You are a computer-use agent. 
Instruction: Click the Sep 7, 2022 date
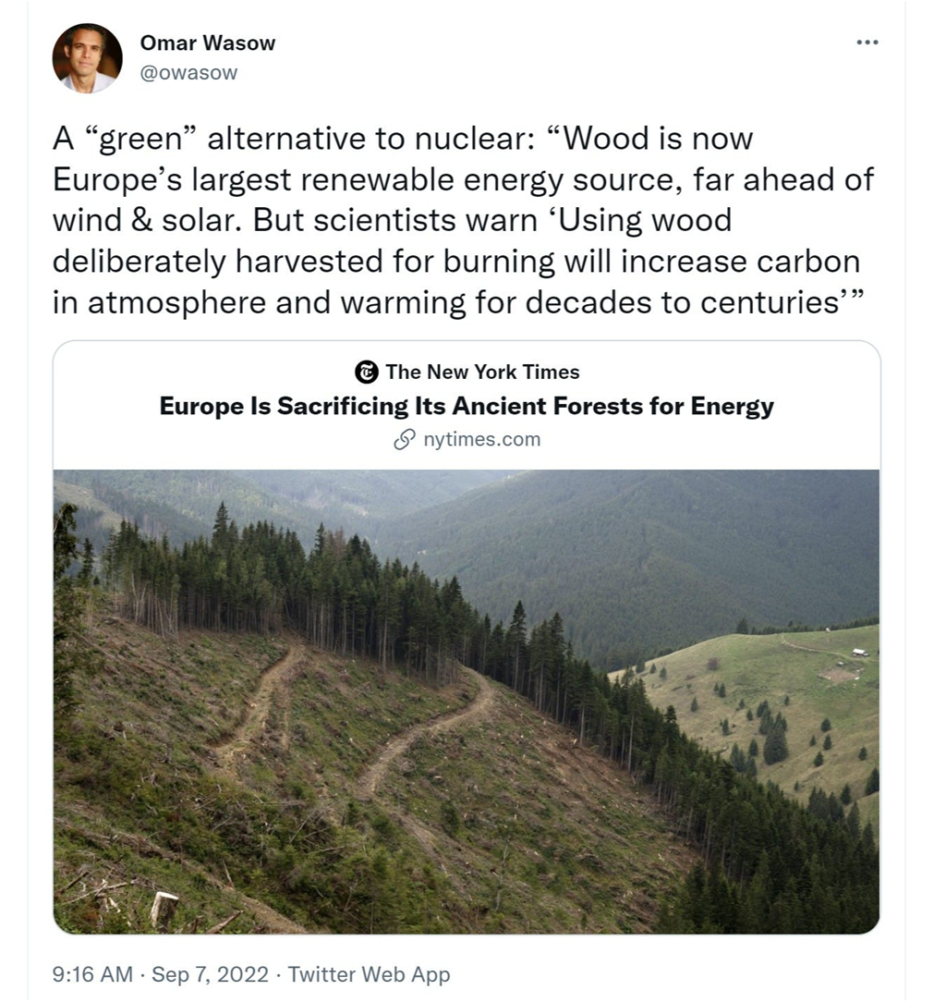click(x=210, y=974)
